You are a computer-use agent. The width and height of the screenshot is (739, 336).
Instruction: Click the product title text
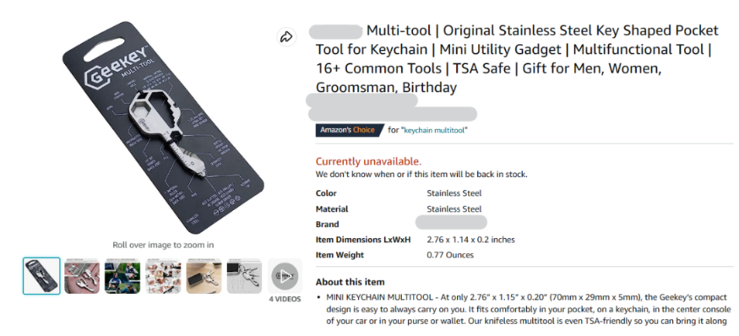pyautogui.click(x=517, y=59)
